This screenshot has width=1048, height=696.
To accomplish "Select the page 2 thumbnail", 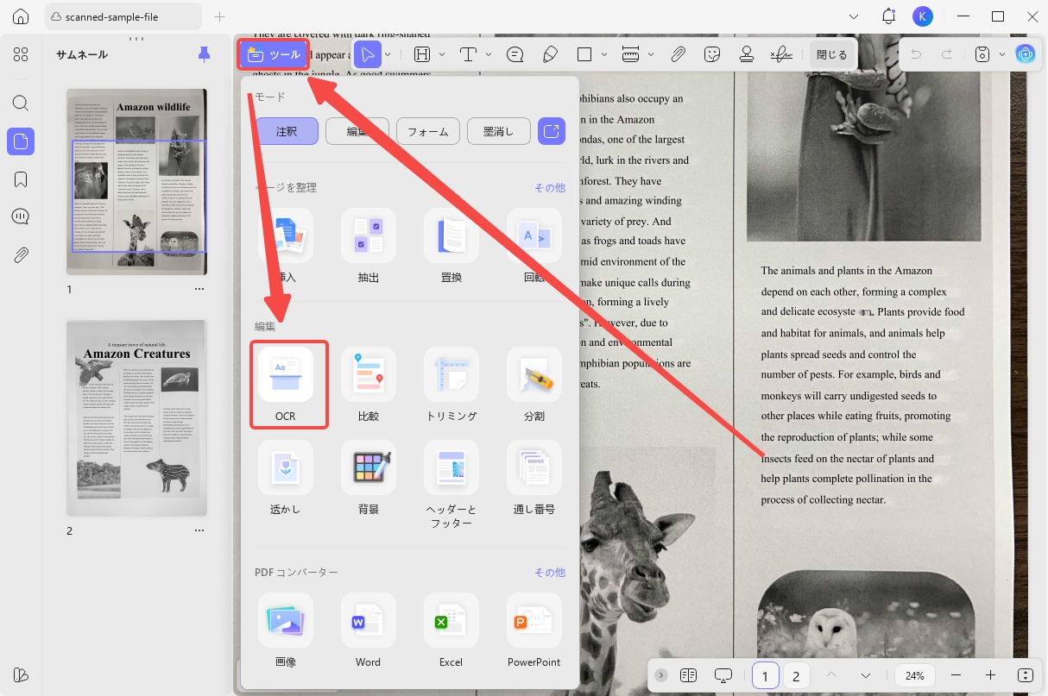I will click(x=137, y=418).
